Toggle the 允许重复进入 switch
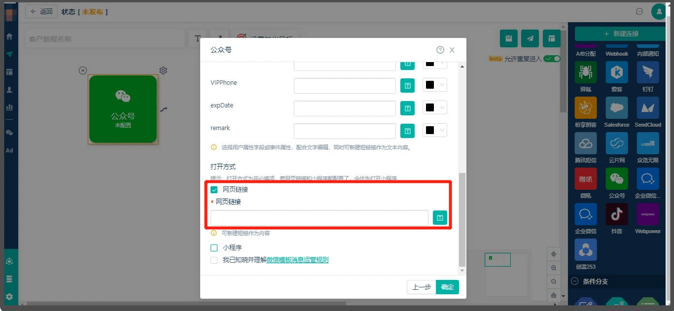Image resolution: width=674 pixels, height=311 pixels. click(552, 59)
